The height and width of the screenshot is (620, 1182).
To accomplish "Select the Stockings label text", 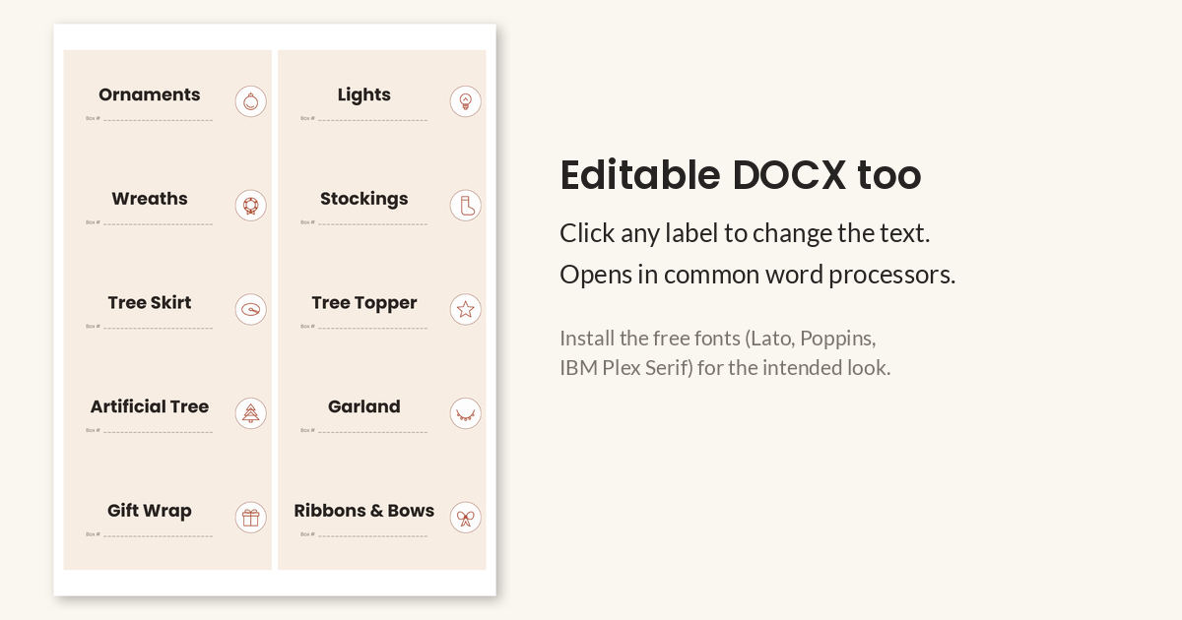I will [x=364, y=200].
